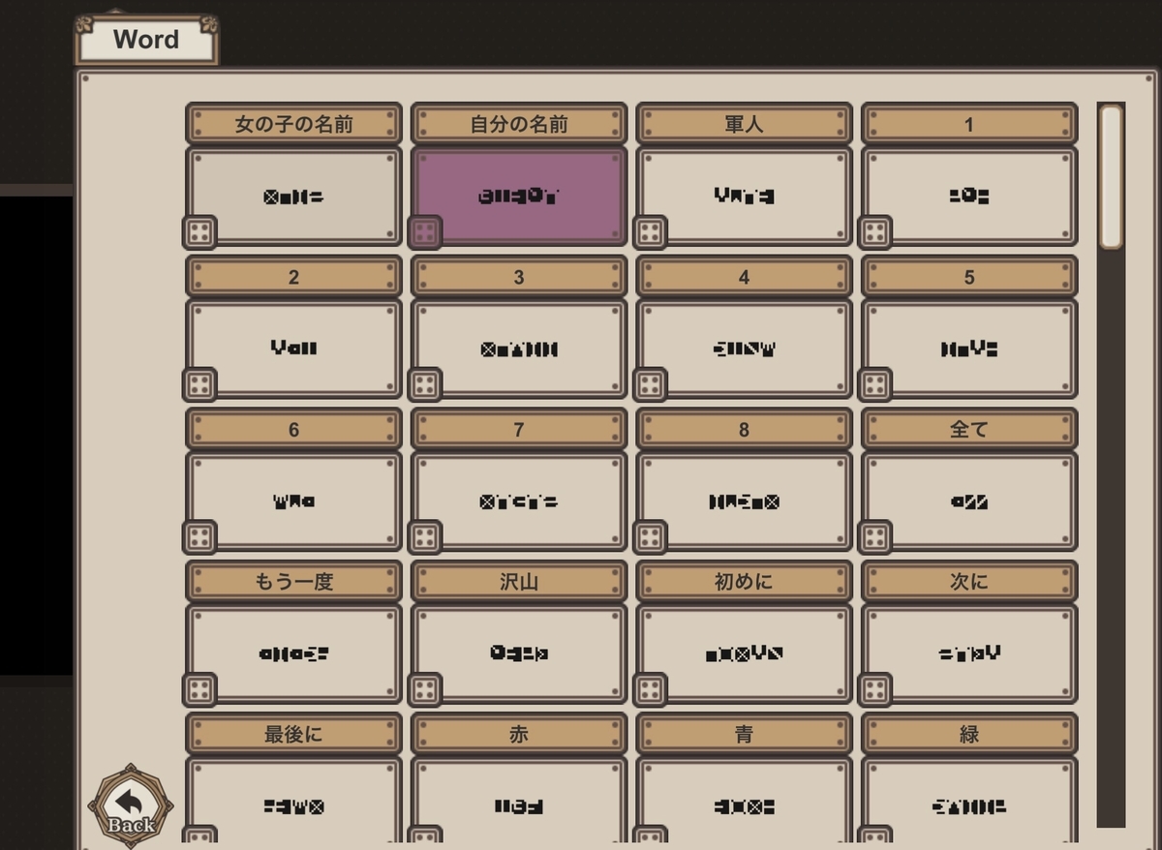Viewport: 1162px width, 850px height.
Task: Click the 軍人 header label
Action: pos(745,124)
